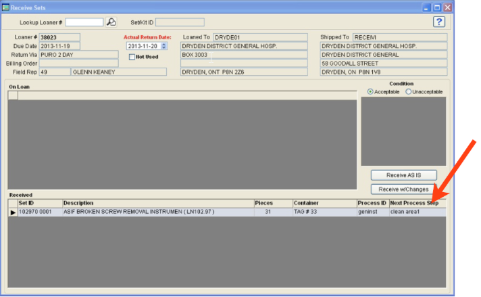This screenshot has width=481, height=297.
Task: Click the Set/Kit ID field
Action: 180,22
